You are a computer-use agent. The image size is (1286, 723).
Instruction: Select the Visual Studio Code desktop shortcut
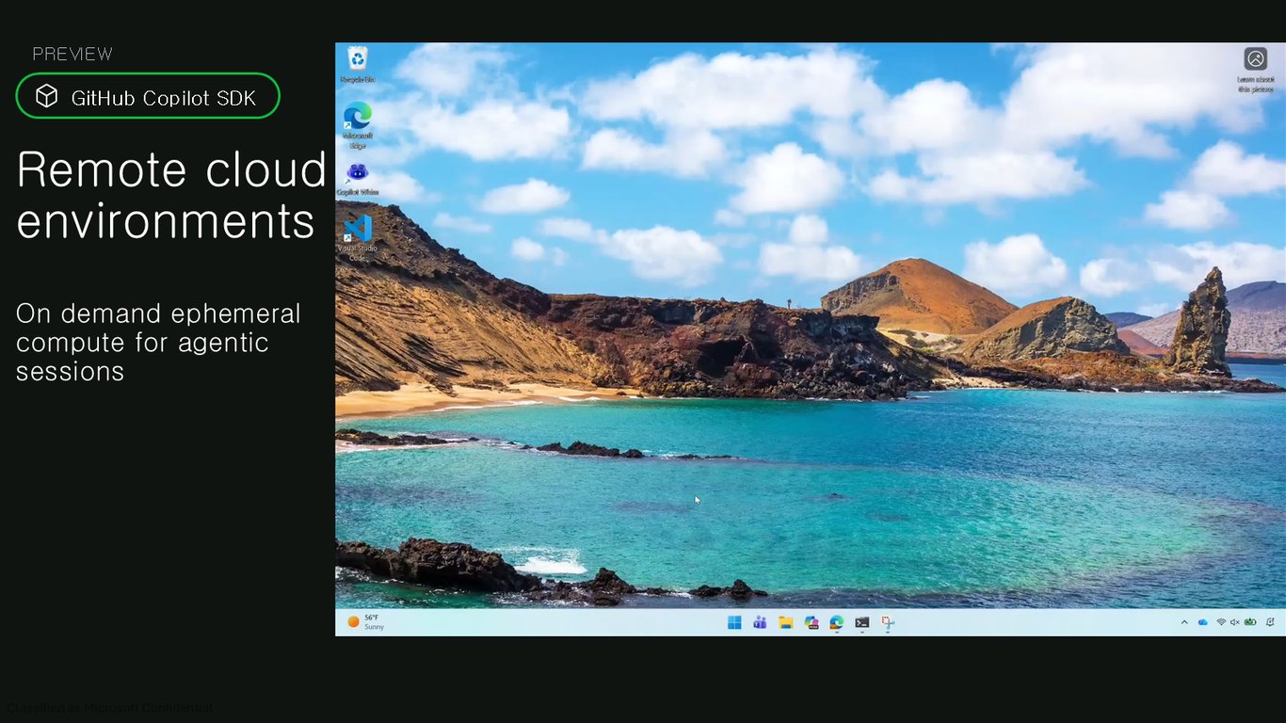[x=358, y=237]
